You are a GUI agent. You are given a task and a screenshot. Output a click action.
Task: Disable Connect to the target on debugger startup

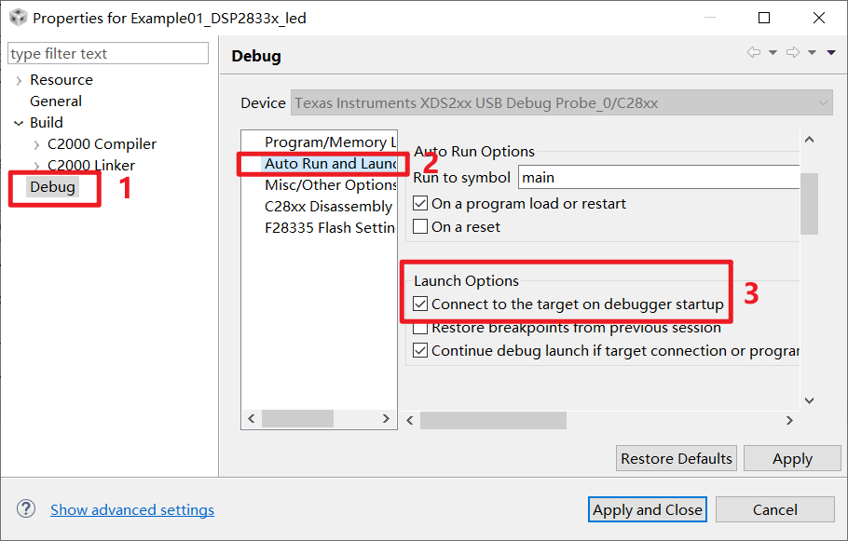419,304
